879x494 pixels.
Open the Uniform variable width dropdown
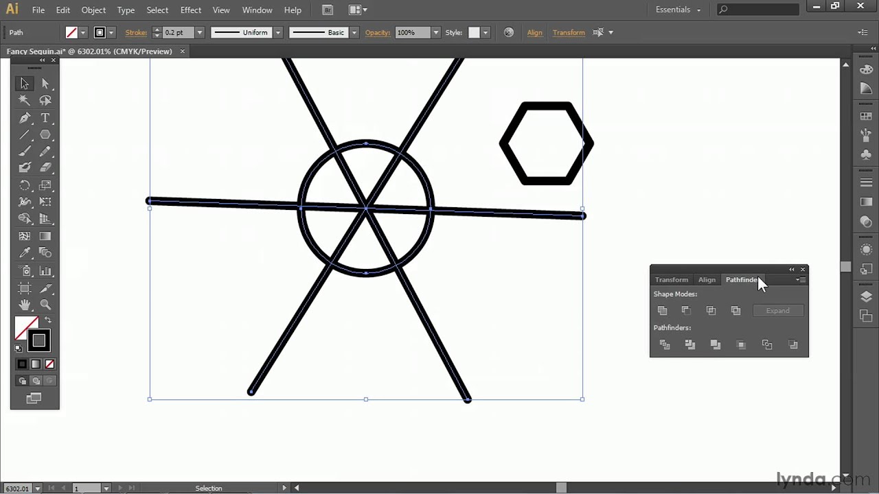pyautogui.click(x=277, y=32)
